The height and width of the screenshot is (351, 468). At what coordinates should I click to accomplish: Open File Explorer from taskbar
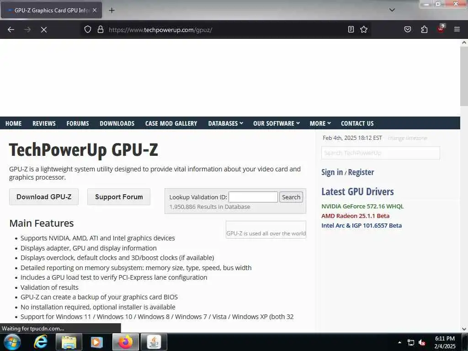click(69, 342)
